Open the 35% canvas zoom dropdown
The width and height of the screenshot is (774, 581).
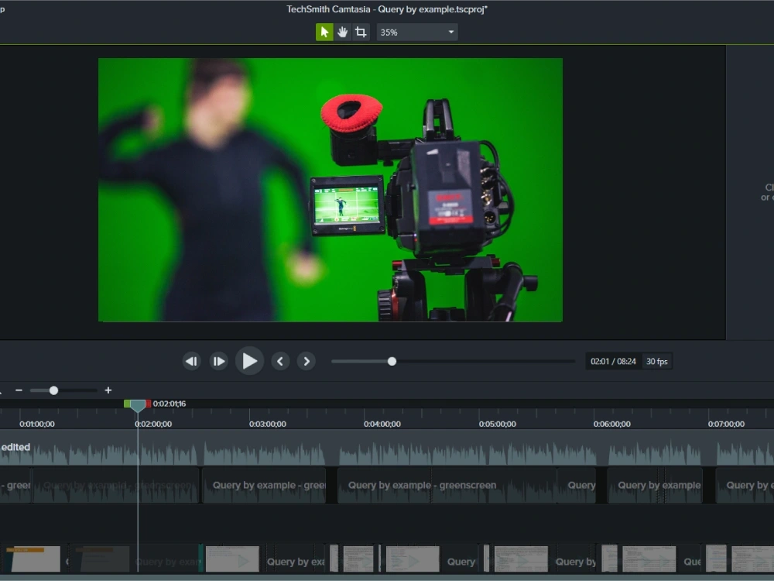tap(417, 32)
